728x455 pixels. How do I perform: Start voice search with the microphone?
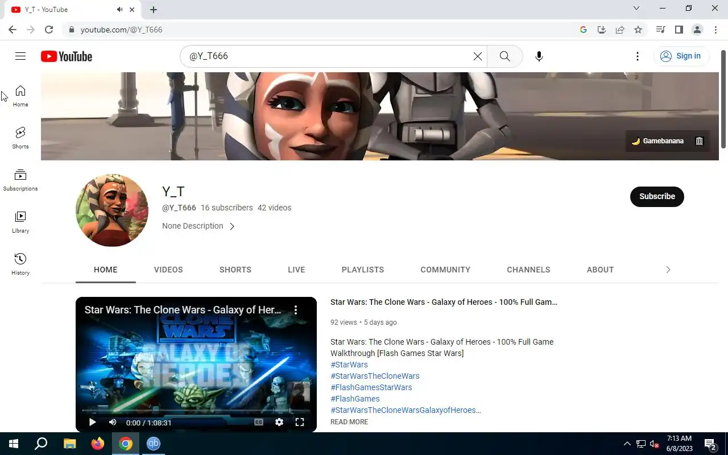pos(539,56)
